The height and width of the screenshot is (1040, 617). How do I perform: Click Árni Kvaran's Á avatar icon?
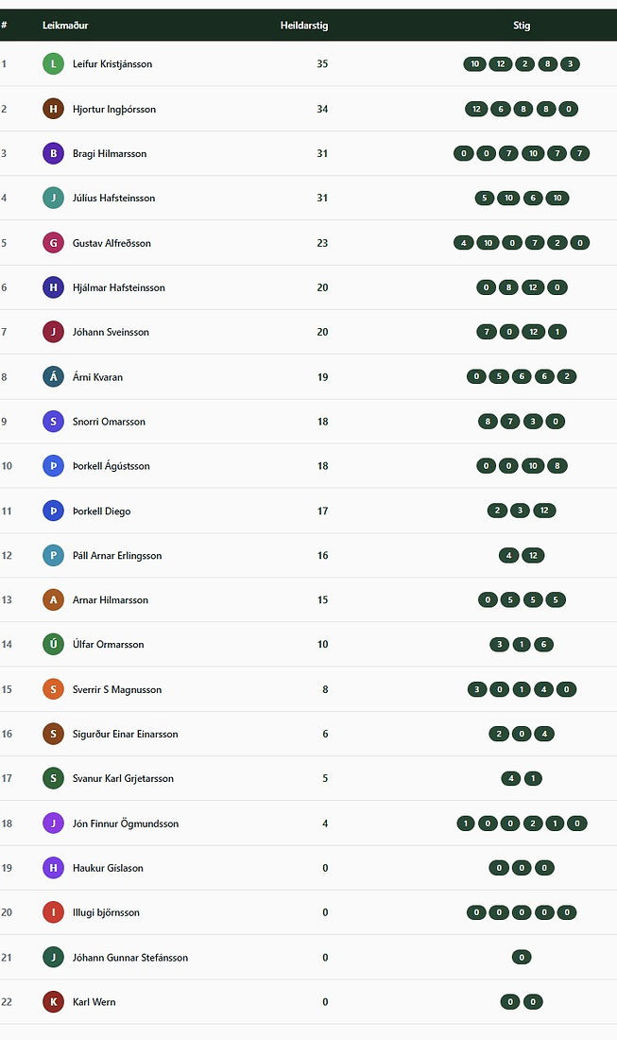(54, 376)
